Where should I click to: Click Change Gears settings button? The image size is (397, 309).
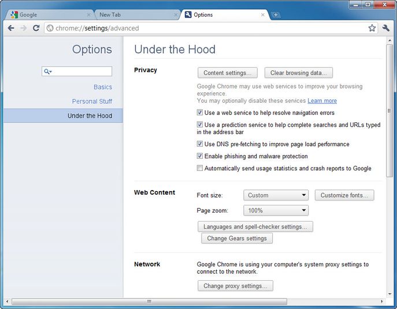click(x=237, y=239)
